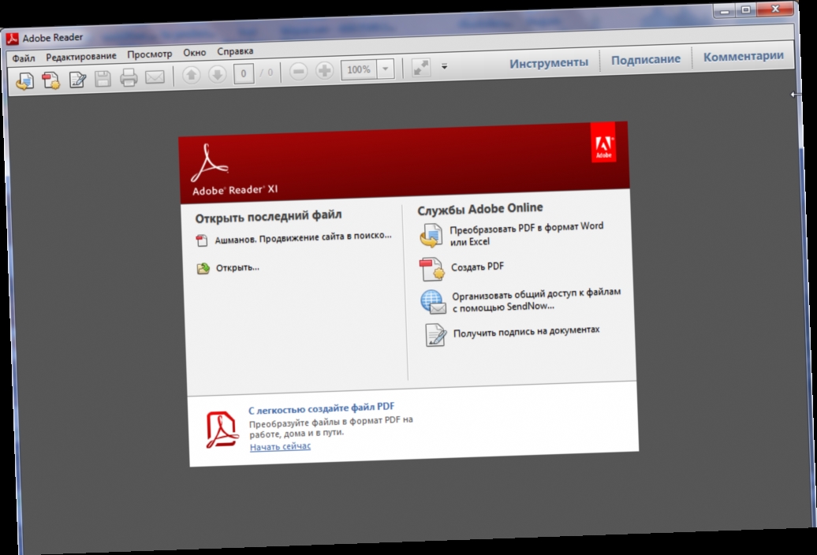Viewport: 817px width, 555px height.
Task: Open the toolbar customize dropdown arrow
Action: tap(445, 66)
